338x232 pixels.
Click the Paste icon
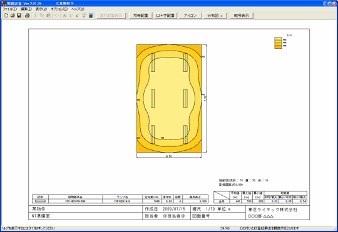coord(48,16)
